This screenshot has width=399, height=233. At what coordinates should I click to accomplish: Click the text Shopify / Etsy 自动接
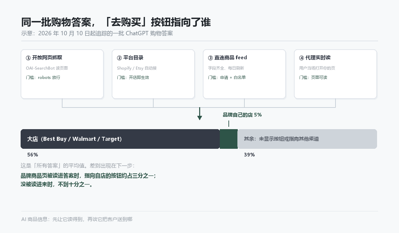pos(137,68)
